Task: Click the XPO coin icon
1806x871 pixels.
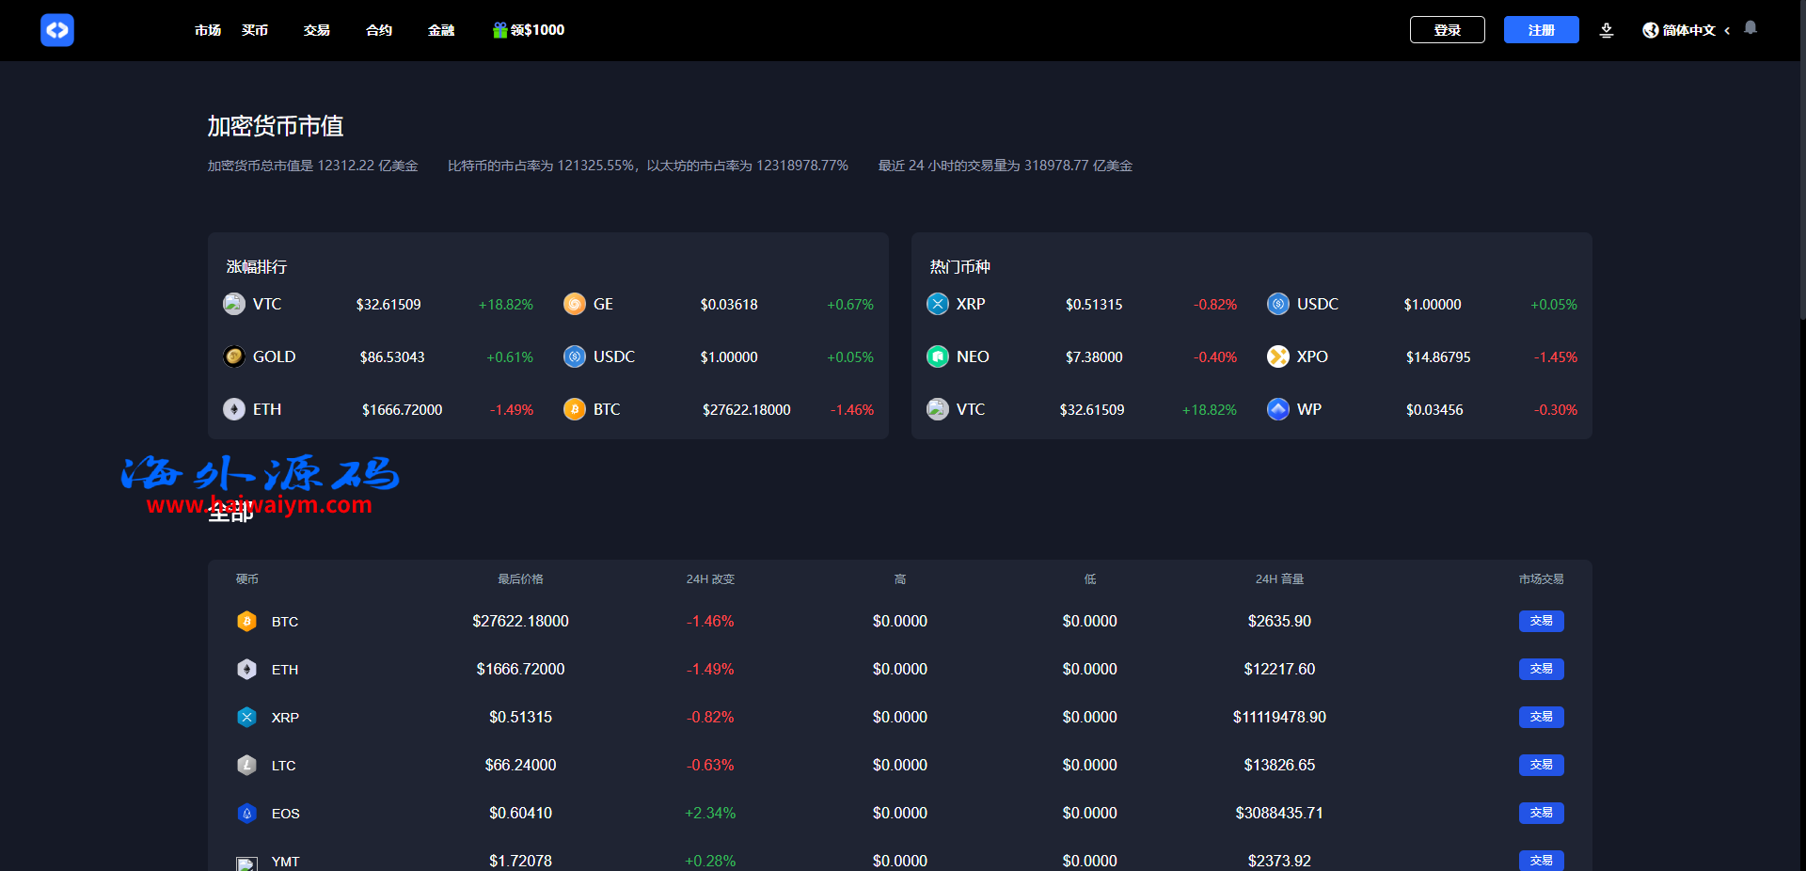Action: [x=1278, y=356]
